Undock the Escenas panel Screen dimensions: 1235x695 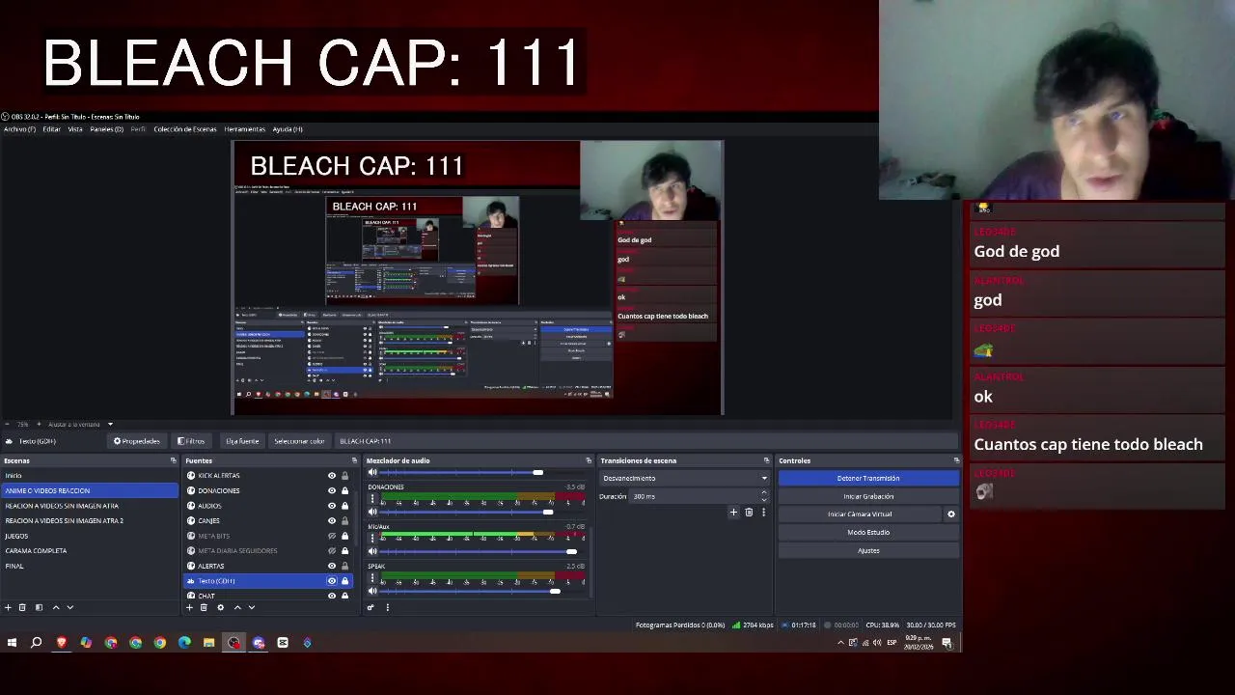173,460
